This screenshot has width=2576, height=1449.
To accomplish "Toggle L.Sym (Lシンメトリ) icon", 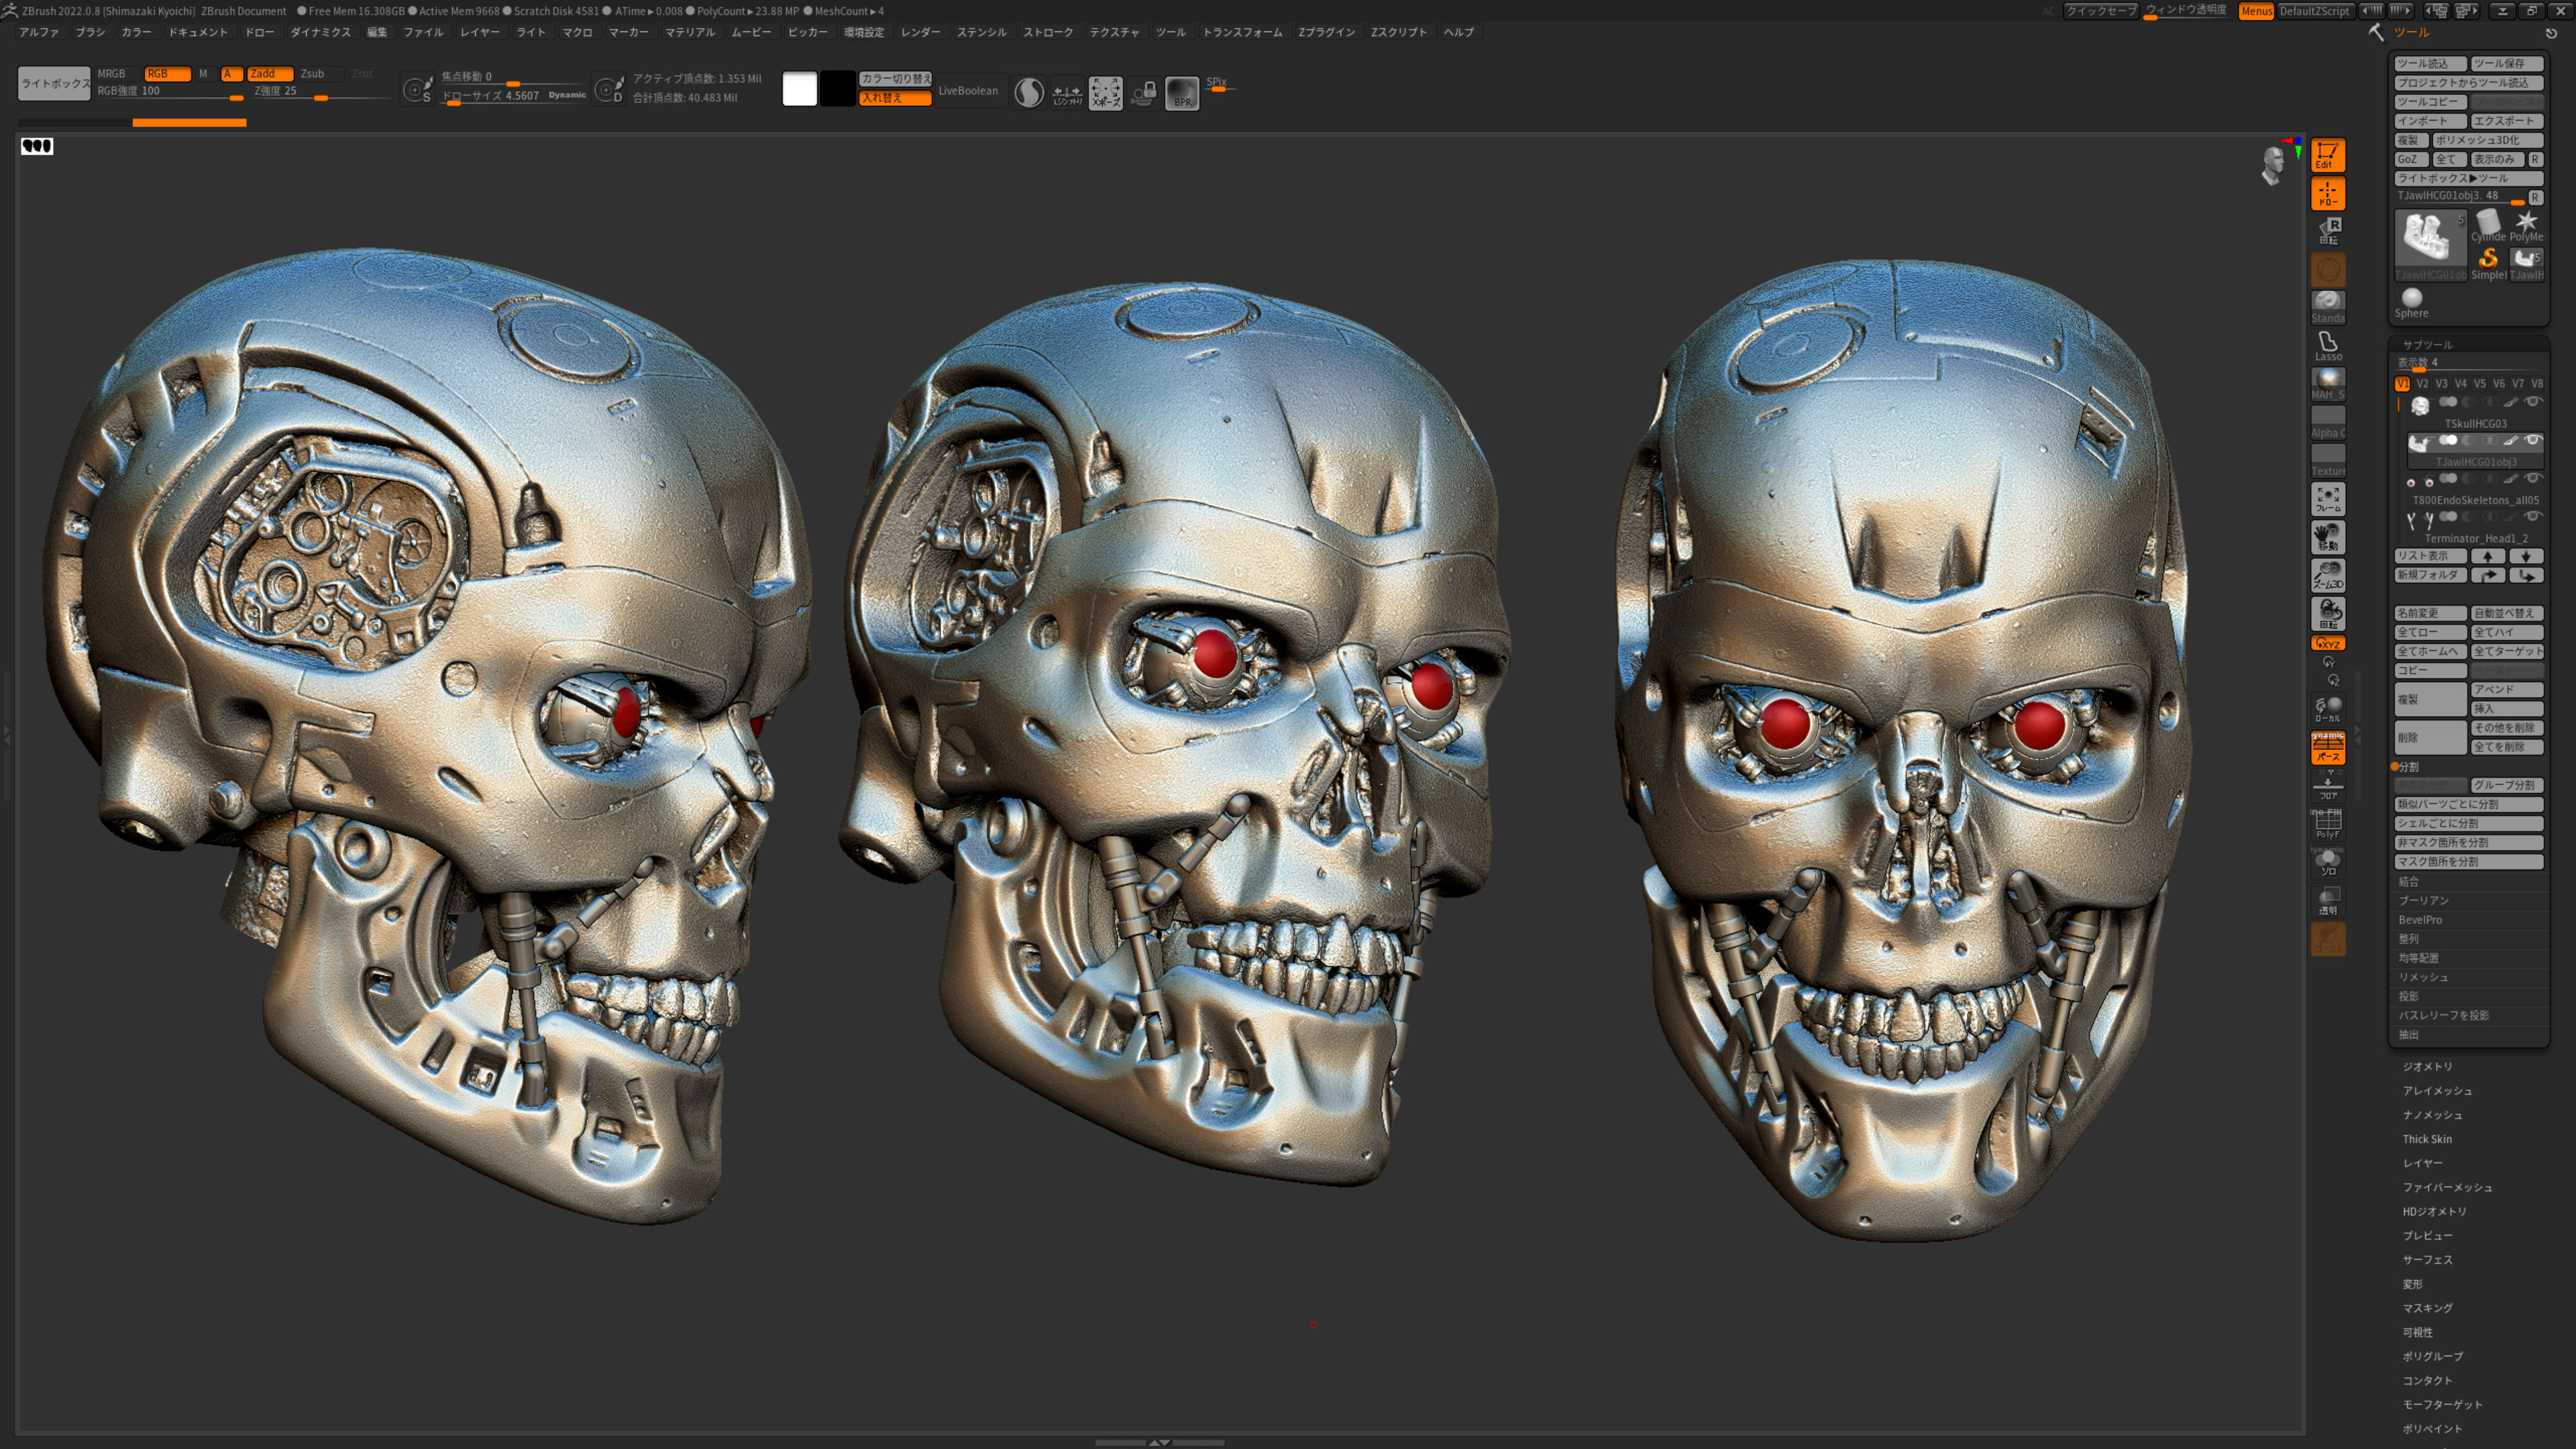I will 1067,93.
